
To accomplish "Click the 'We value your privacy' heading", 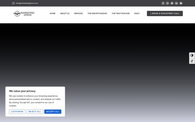I will coord(22,91).
